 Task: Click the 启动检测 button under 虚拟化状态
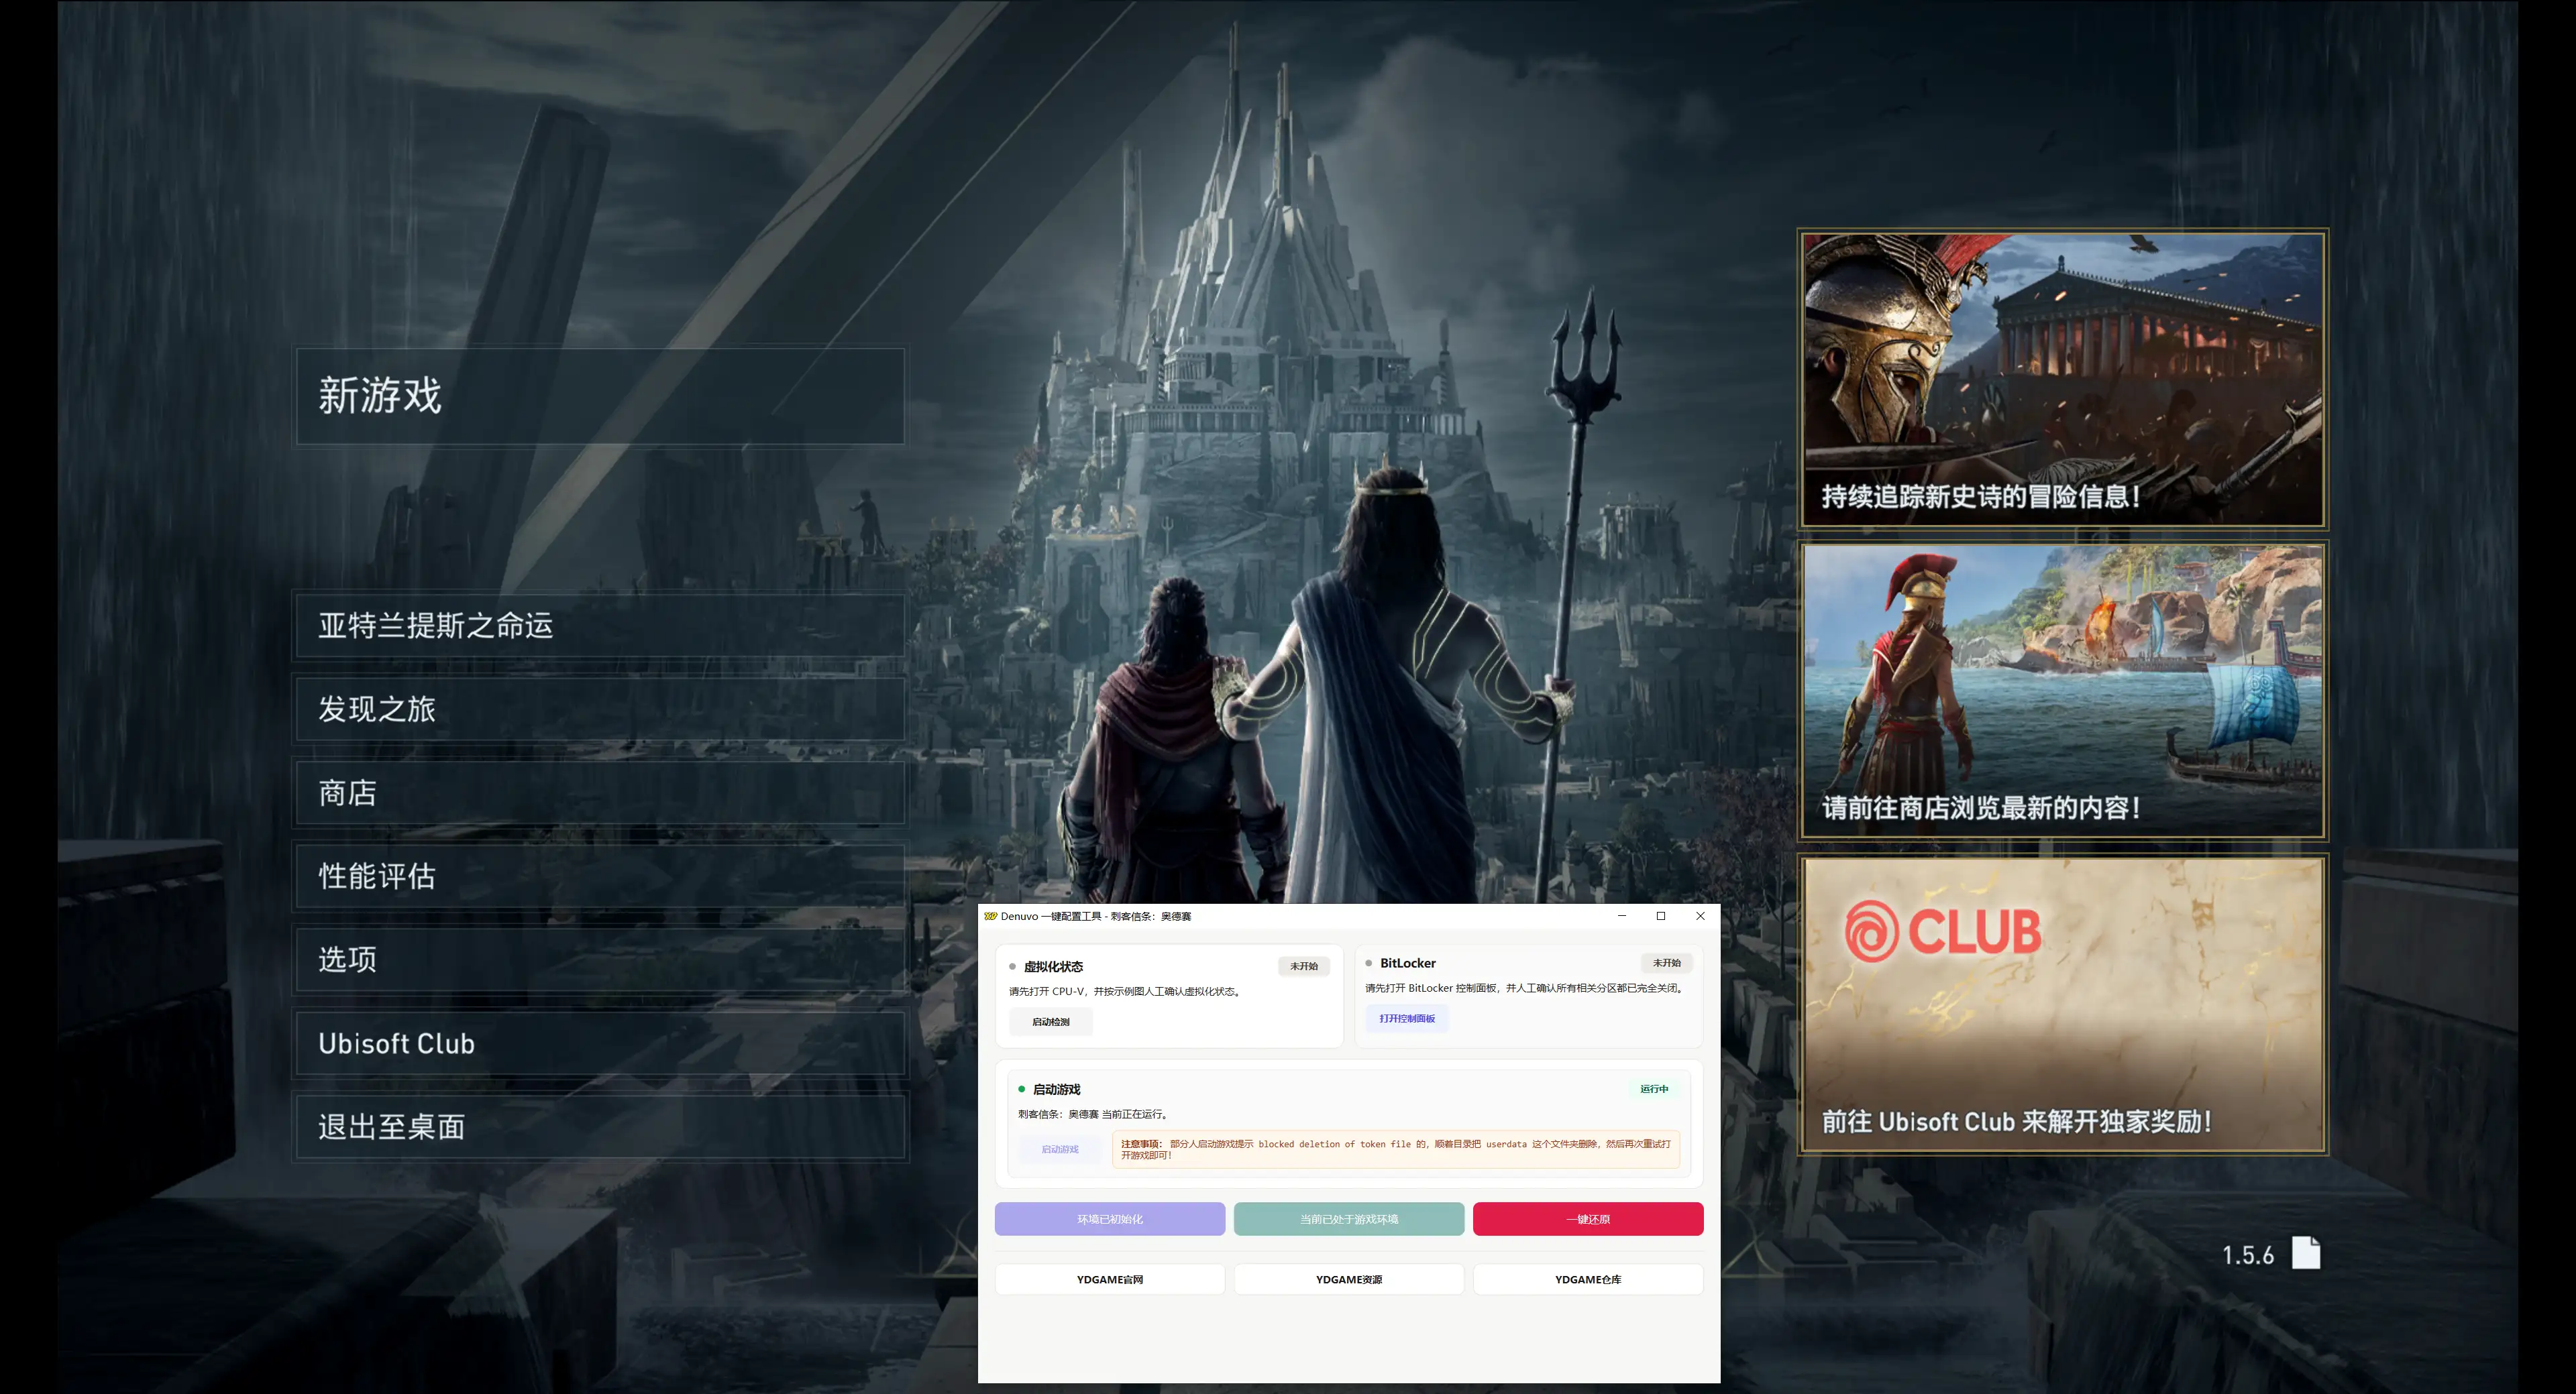point(1050,1023)
